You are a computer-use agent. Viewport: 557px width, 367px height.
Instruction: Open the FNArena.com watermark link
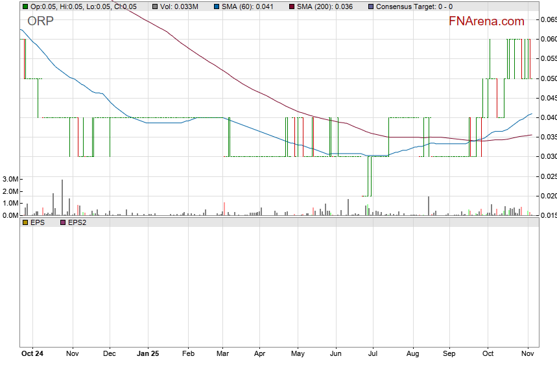pos(486,21)
